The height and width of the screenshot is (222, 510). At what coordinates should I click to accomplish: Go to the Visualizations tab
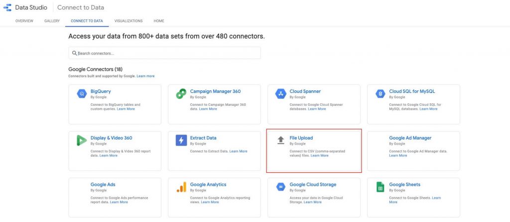[128, 21]
